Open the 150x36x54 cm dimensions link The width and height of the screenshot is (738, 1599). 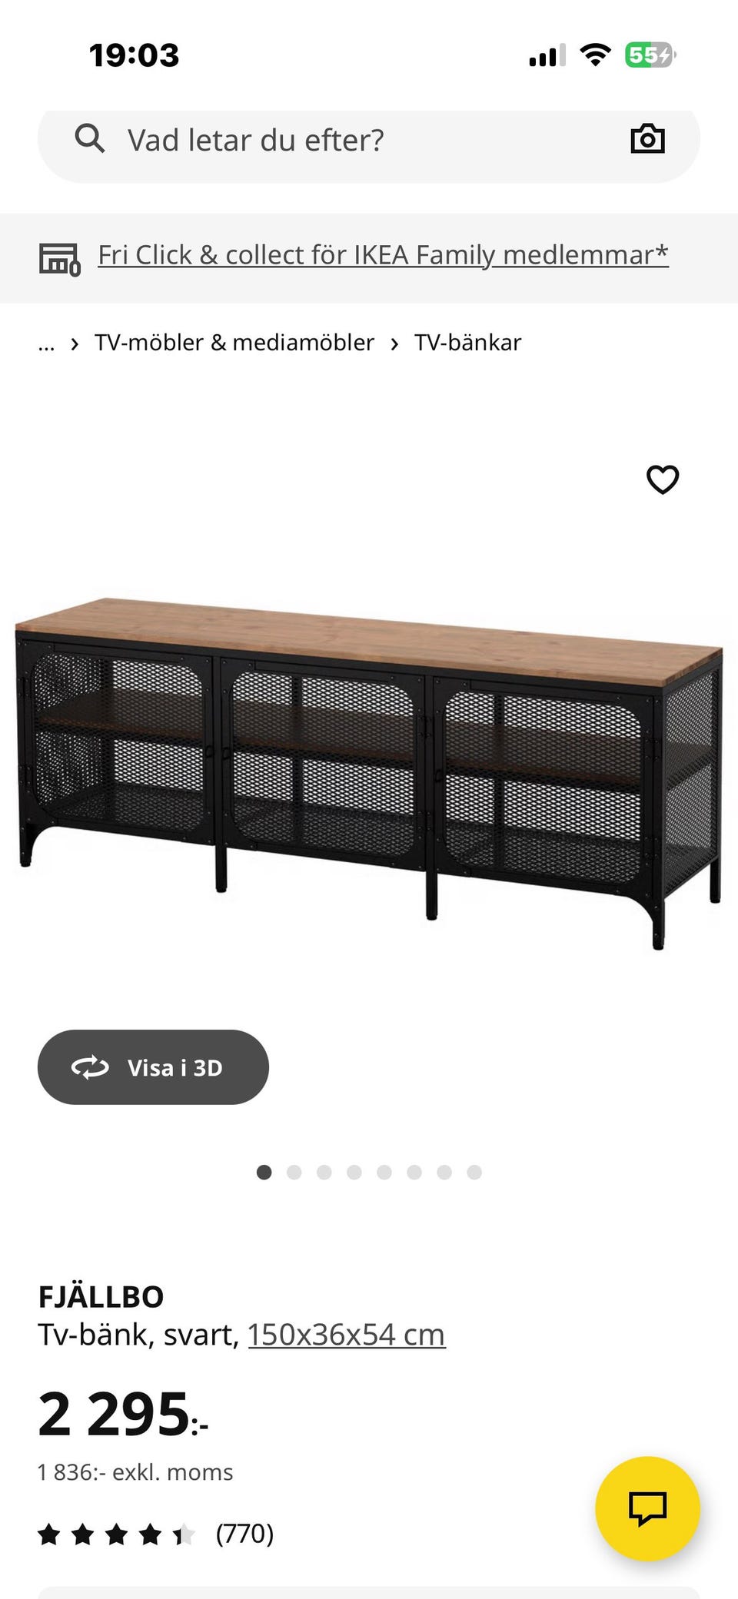tap(346, 1335)
